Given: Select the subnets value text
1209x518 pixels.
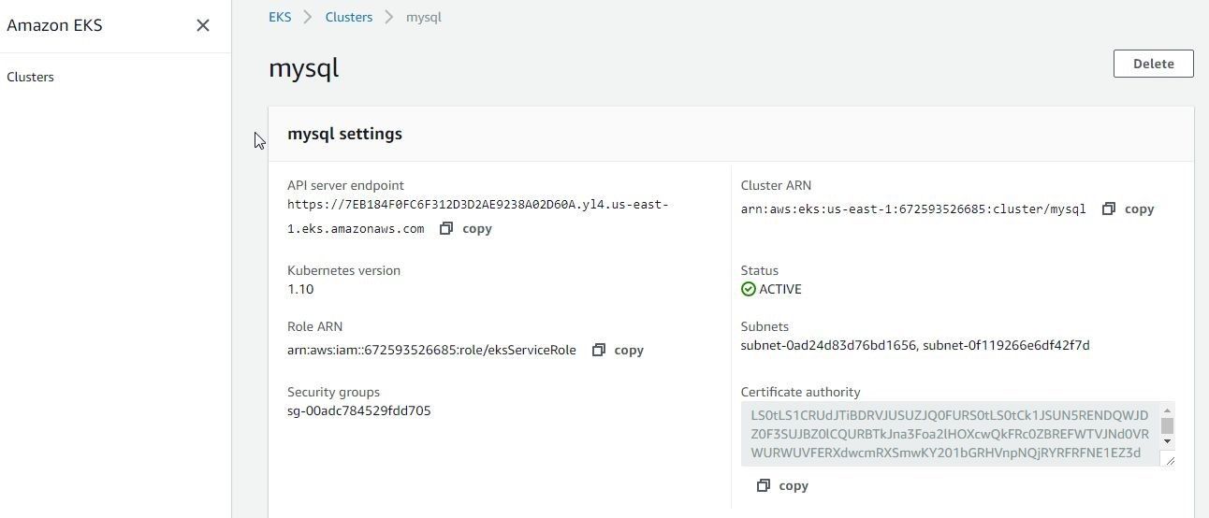Looking at the screenshot, I should point(915,345).
